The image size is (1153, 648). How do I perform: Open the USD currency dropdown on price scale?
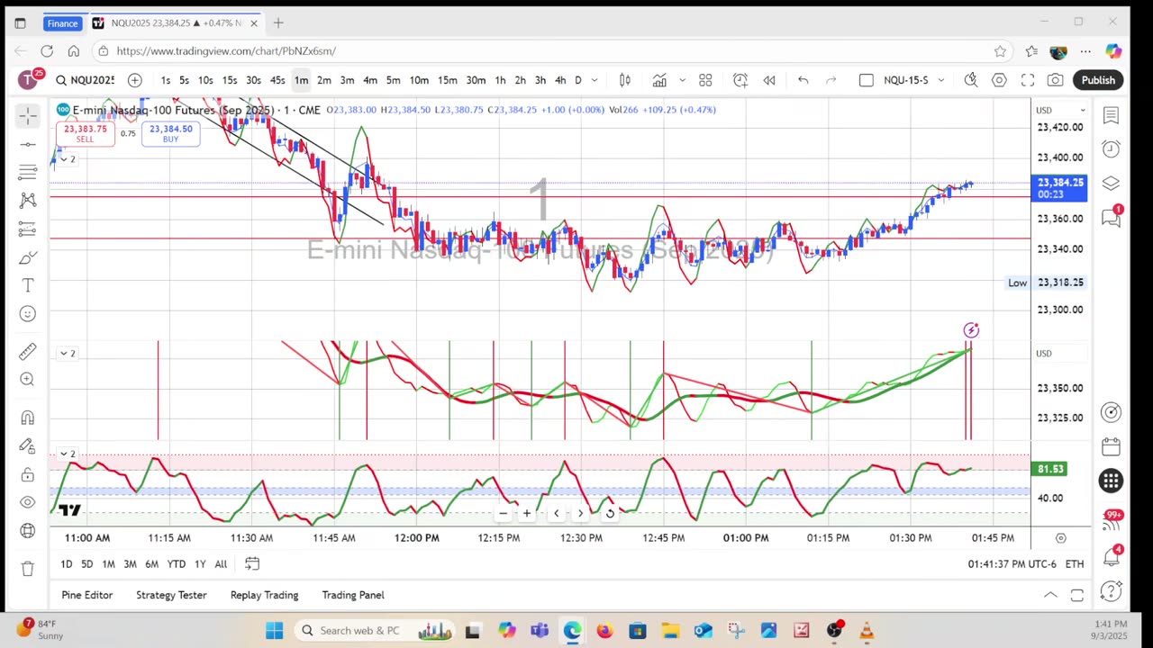[x=1061, y=110]
